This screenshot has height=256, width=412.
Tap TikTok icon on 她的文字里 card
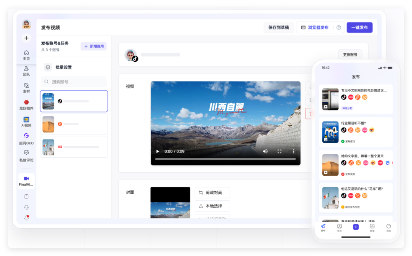pos(344,163)
